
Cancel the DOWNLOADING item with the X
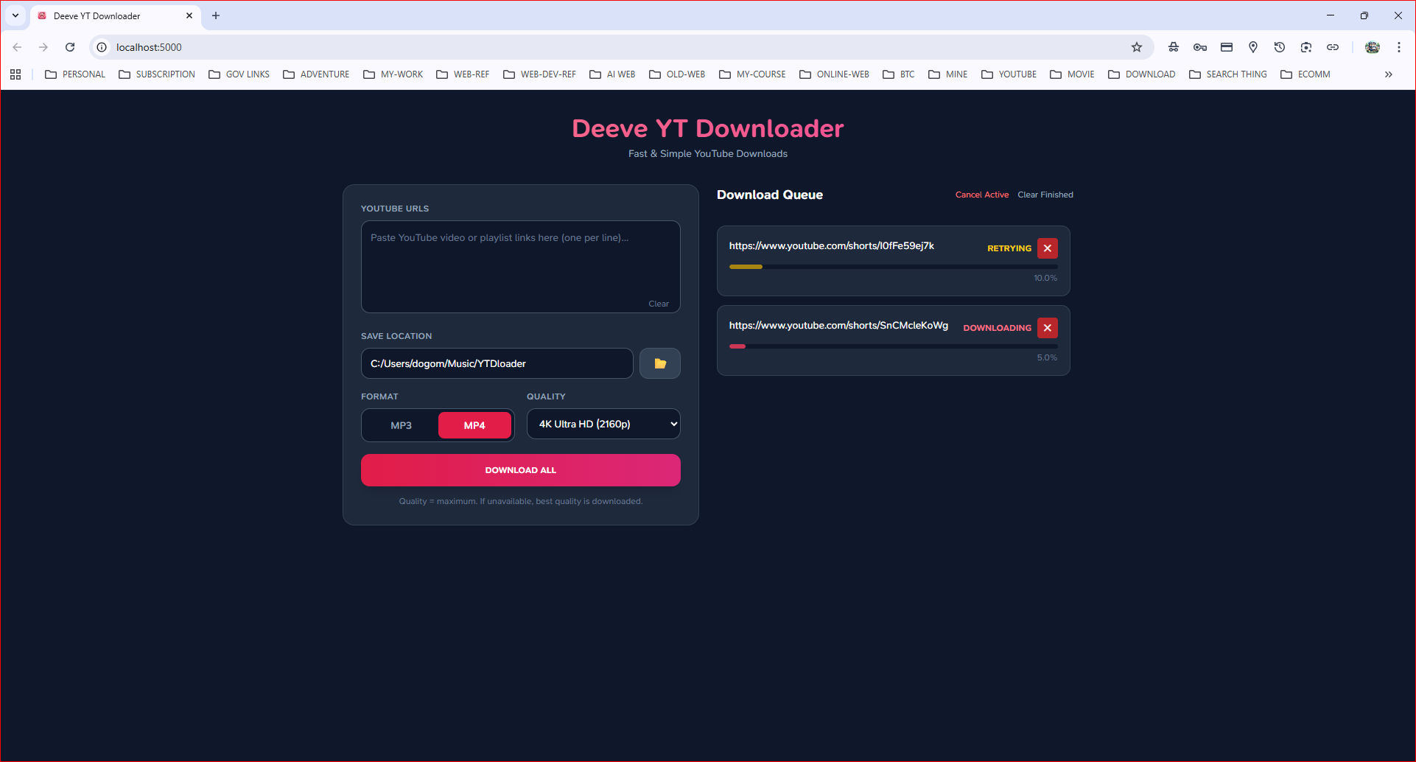(x=1047, y=328)
